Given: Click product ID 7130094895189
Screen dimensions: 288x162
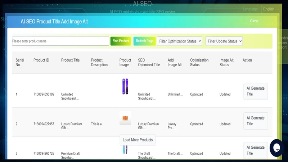Looking at the screenshot, I should [x=44, y=94].
